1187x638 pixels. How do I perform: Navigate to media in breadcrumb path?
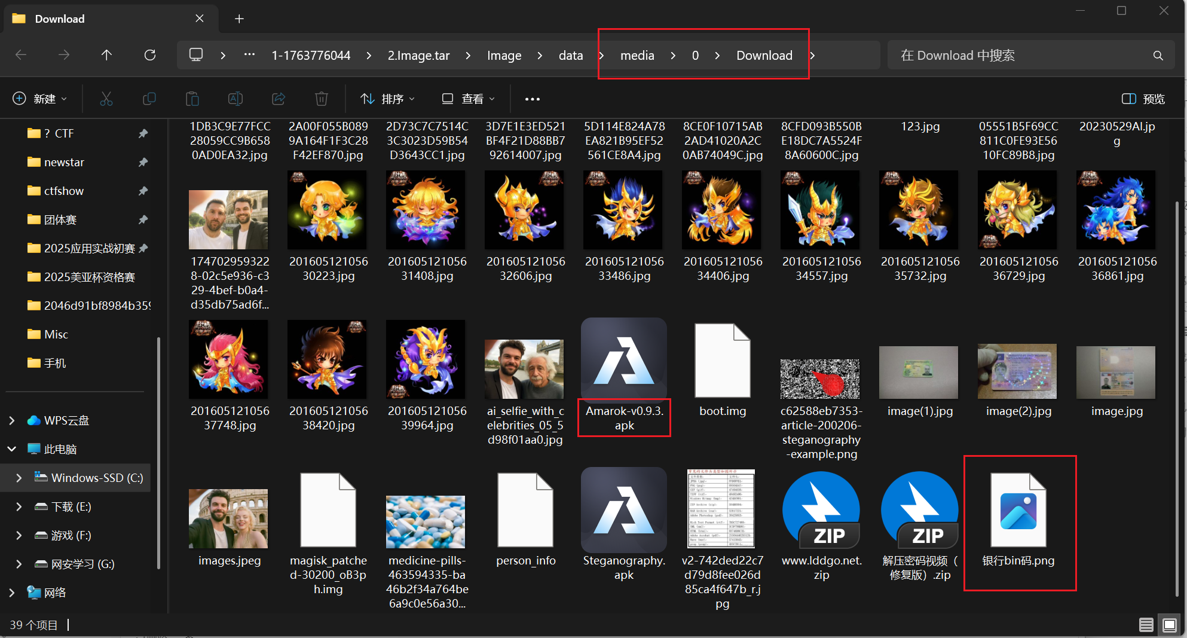click(x=637, y=55)
